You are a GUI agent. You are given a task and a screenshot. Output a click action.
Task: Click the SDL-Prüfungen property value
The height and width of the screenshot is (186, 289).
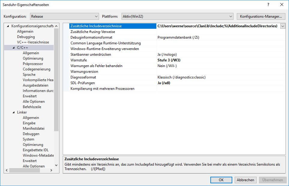tap(164, 83)
